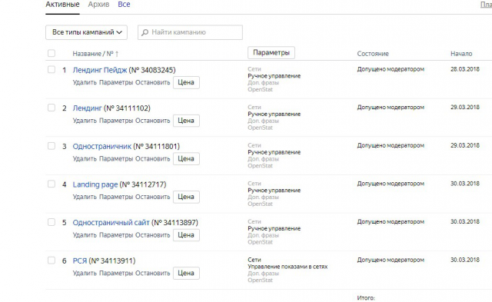Viewport: 492px width, 302px height.
Task: Click Цена button for Одностраничник
Action: (x=186, y=158)
